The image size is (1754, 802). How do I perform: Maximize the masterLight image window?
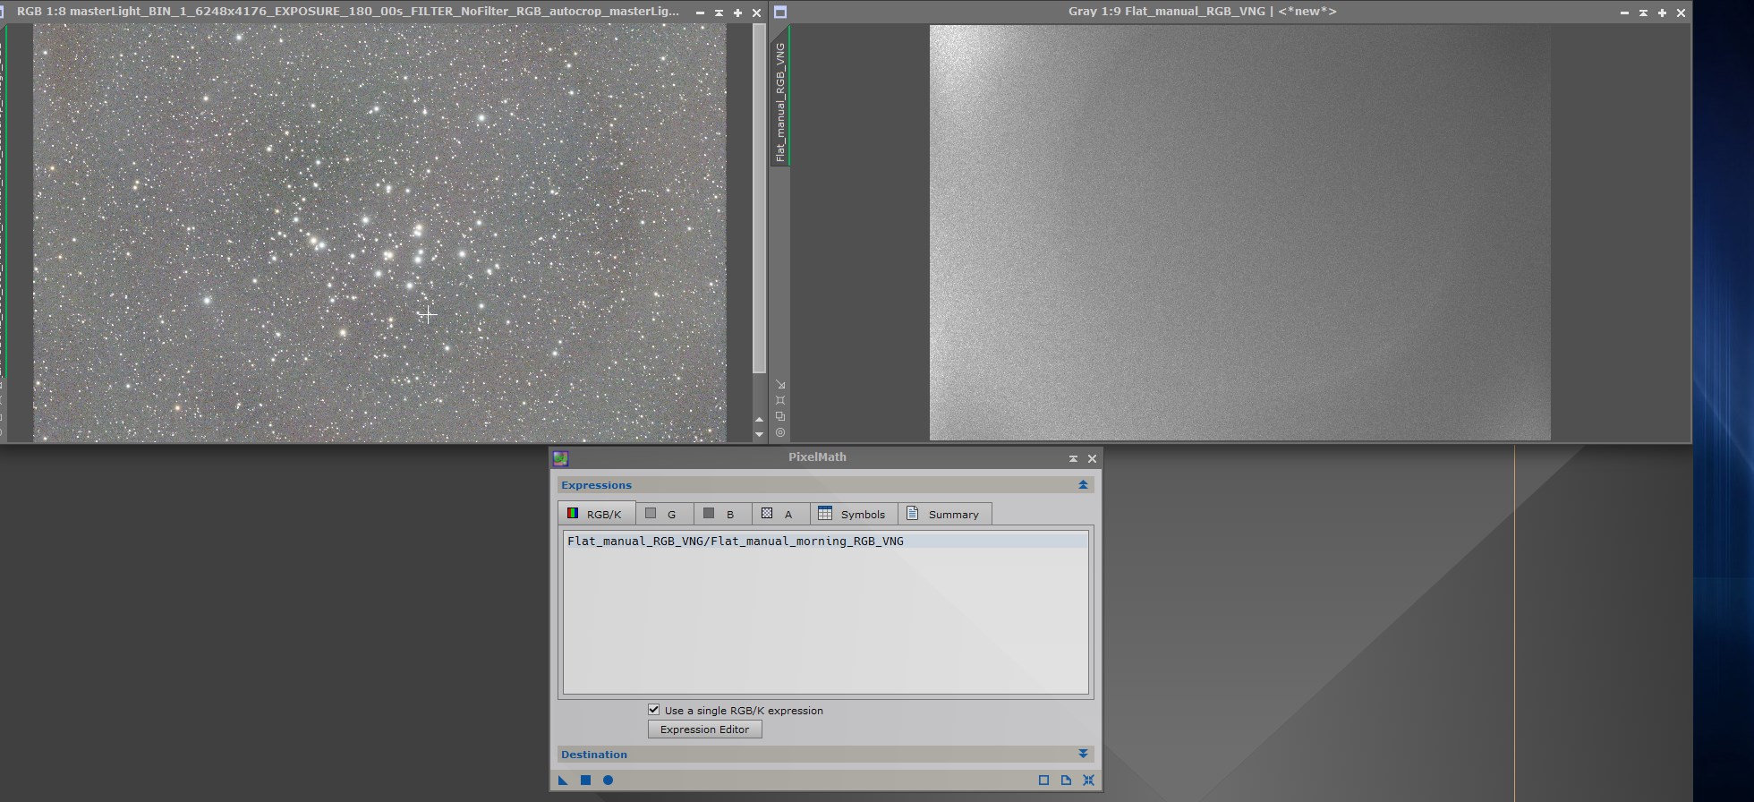[x=737, y=13]
